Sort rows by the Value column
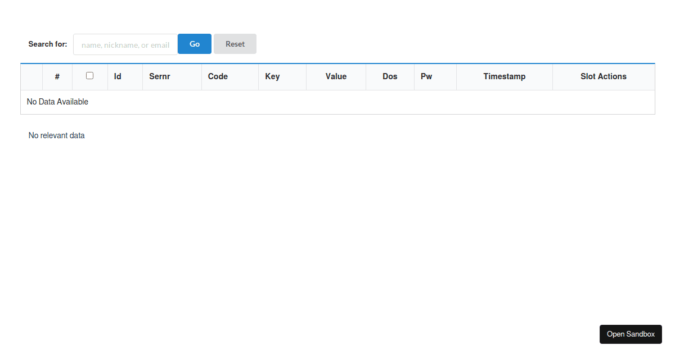Image resolution: width=675 pixels, height=354 pixels. (x=336, y=76)
